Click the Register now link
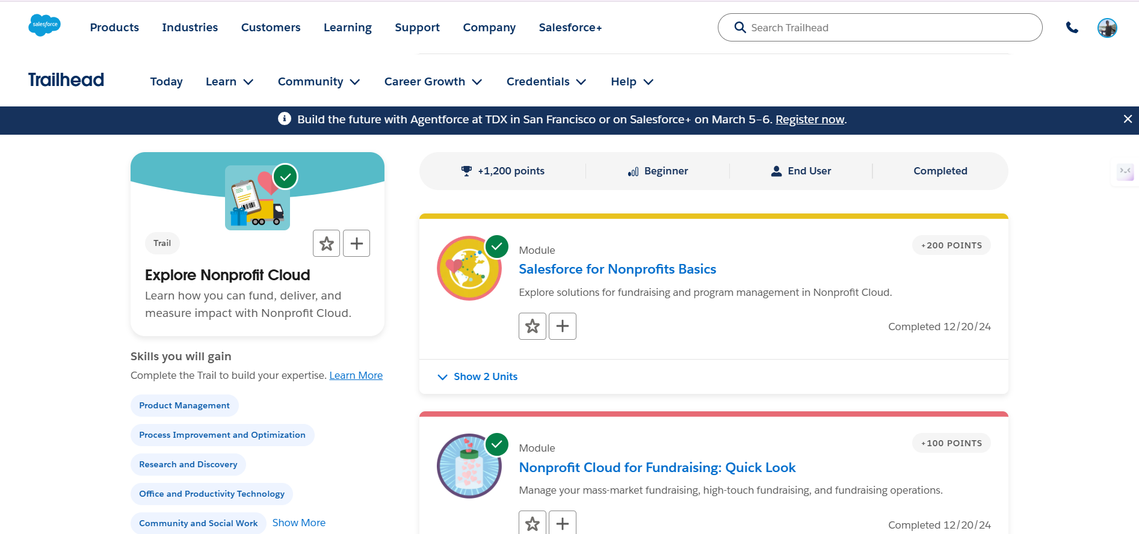 tap(810, 120)
